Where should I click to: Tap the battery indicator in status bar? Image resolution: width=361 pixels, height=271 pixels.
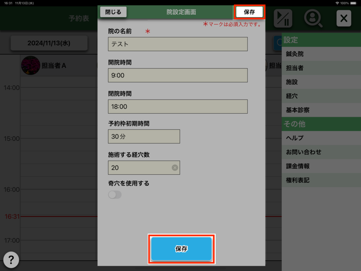click(355, 3)
